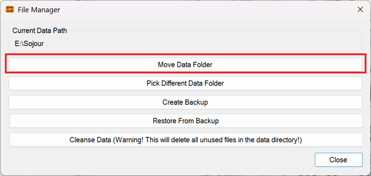
Task: Start moving the data folder
Action: pos(185,65)
